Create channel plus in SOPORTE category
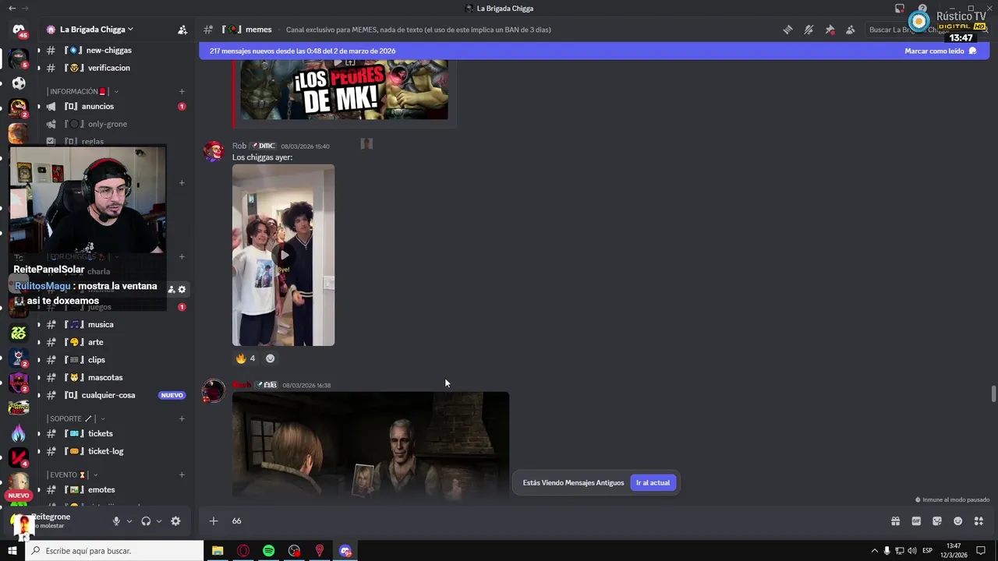 [182, 418]
